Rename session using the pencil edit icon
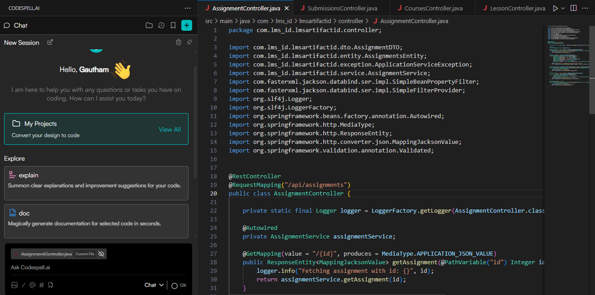Viewport: 595px width, 295px height. [50, 42]
